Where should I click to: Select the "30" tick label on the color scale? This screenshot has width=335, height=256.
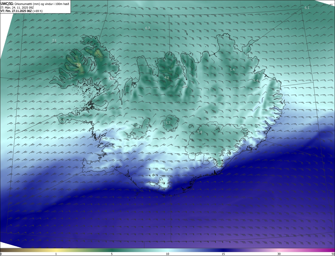(279, 254)
